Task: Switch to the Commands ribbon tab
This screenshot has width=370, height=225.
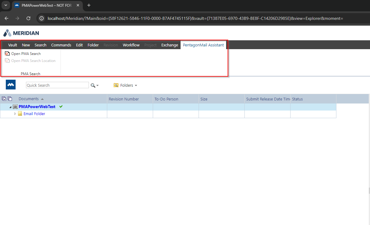Action: (61, 45)
